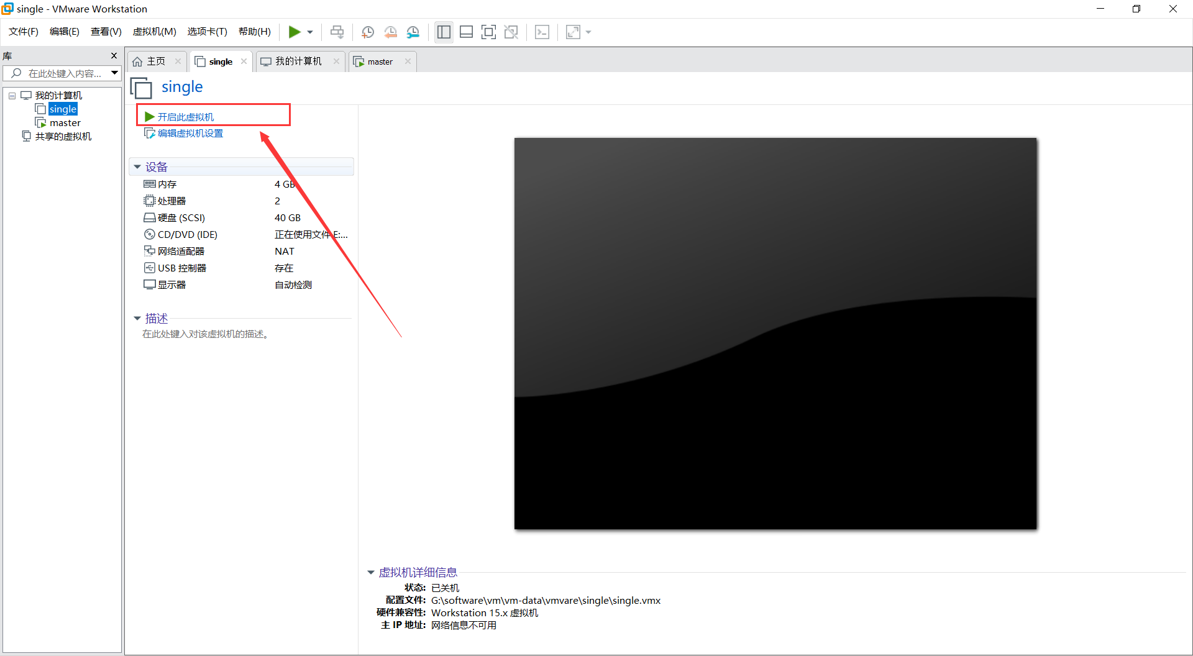Image resolution: width=1193 pixels, height=656 pixels.
Task: Open the 虚拟机(M) menu
Action: point(155,32)
